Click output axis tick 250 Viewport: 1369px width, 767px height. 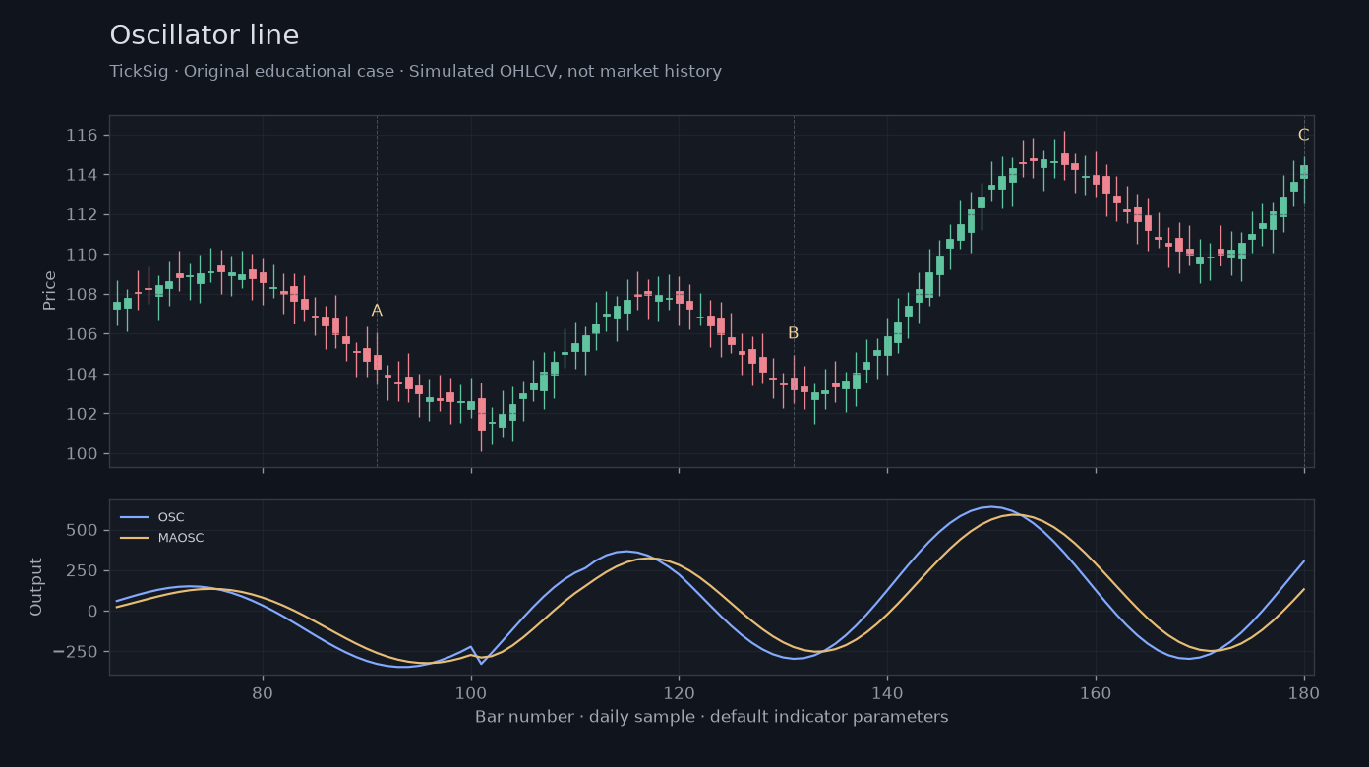[83, 571]
